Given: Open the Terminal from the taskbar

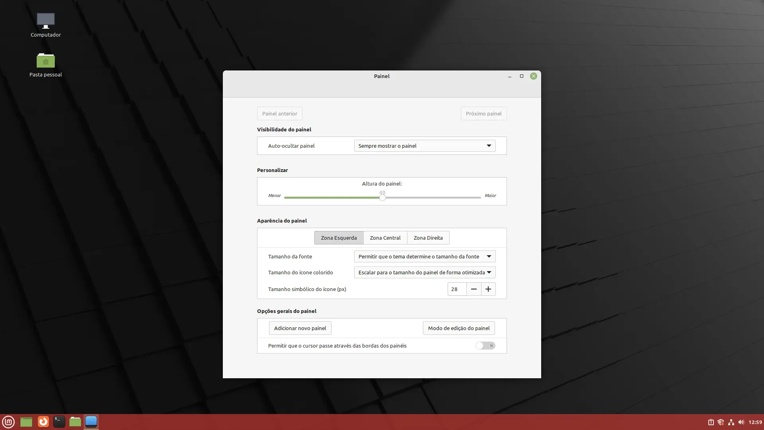Looking at the screenshot, I should tap(59, 422).
